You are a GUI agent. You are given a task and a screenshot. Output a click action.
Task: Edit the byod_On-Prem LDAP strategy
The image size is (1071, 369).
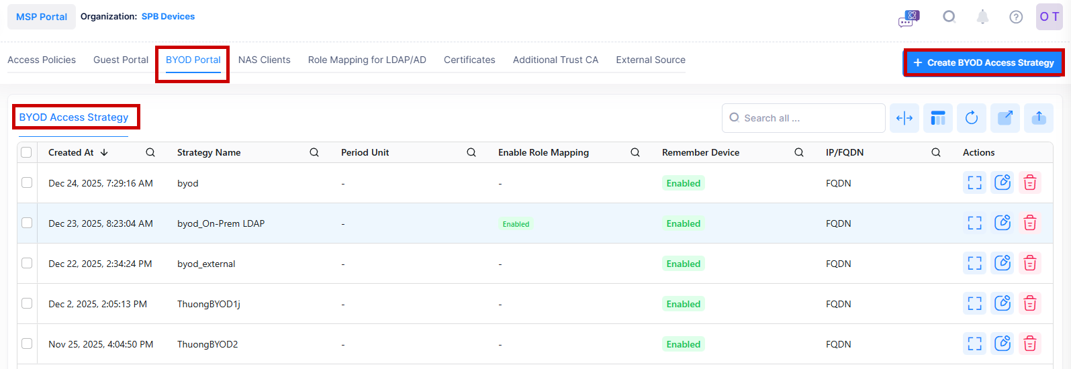coord(1003,223)
